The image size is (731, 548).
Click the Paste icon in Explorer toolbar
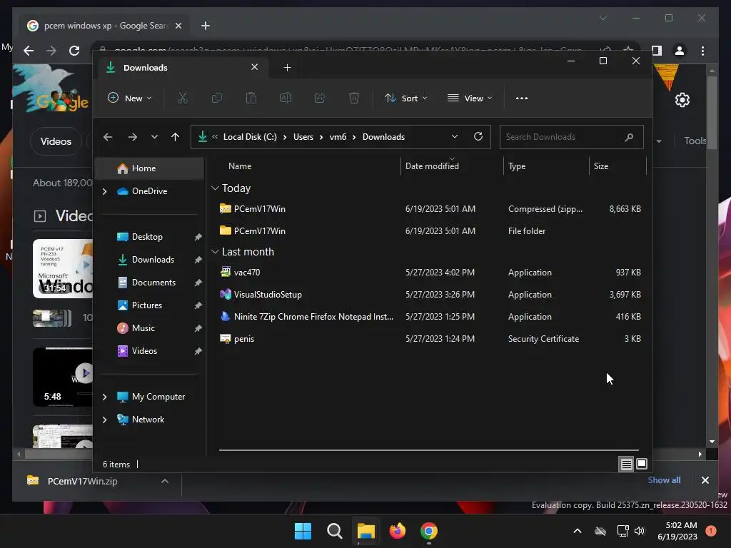[x=251, y=98]
